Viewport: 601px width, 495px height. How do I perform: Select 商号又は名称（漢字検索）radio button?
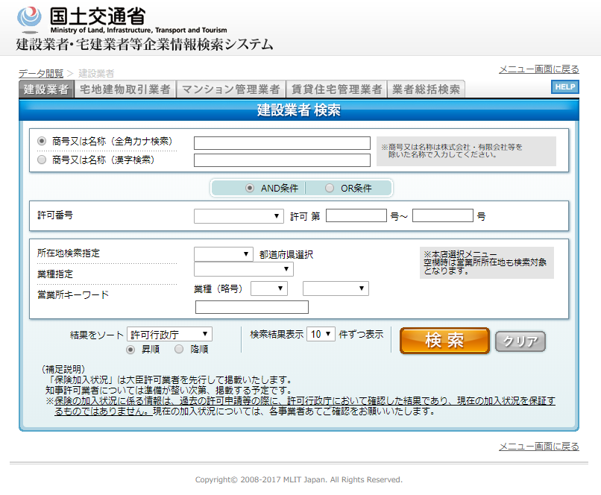point(42,160)
